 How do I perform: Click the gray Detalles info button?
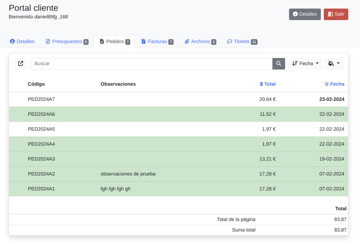pos(304,14)
